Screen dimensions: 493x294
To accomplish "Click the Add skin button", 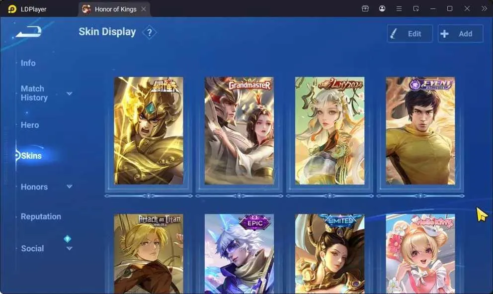I will coord(461,34).
